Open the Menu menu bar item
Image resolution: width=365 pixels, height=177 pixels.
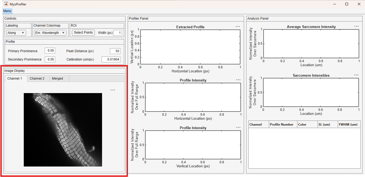[x=7, y=11]
